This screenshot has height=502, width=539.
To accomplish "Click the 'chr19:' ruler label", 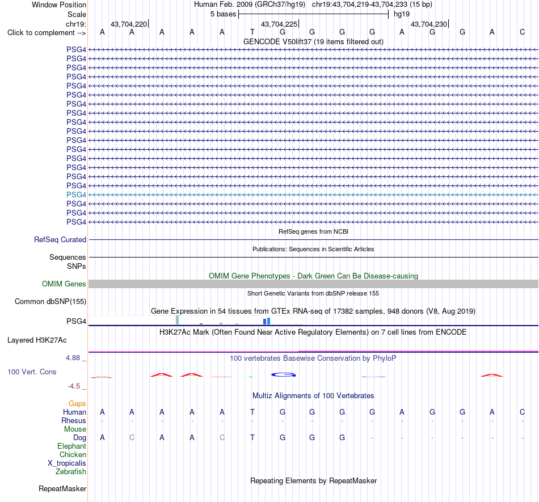I will pyautogui.click(x=76, y=24).
